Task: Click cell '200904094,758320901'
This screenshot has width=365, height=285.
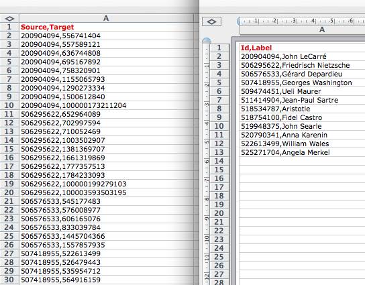Action: click(106, 70)
